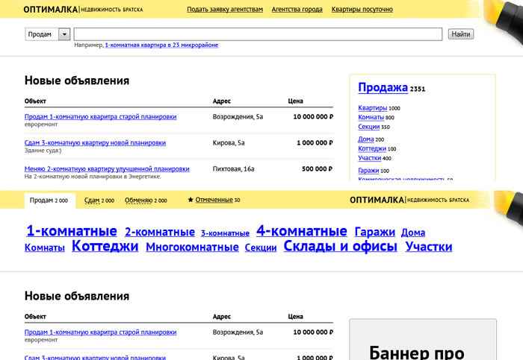Viewport: 523px width, 360px height.
Task: Open listing Меняю 2-комнатную квартиру улучшенной планировки
Action: click(x=107, y=168)
